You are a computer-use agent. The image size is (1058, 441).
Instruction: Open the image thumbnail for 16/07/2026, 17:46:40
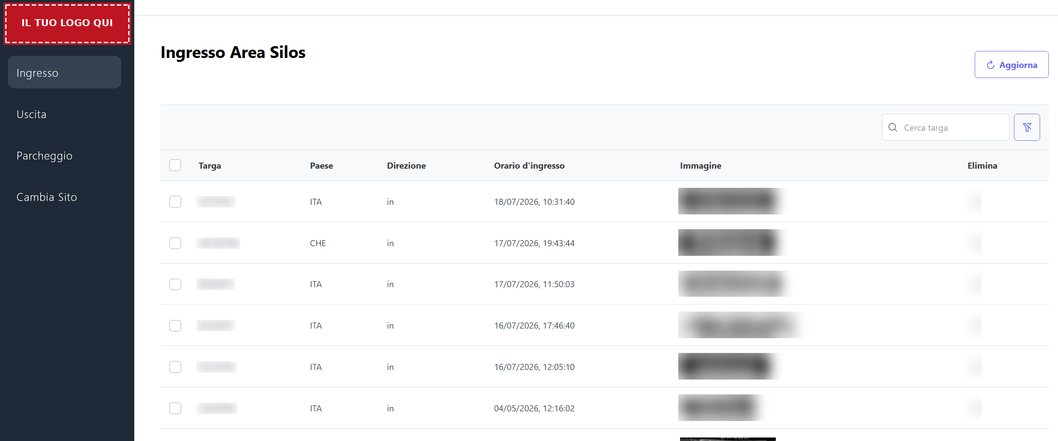[741, 325]
